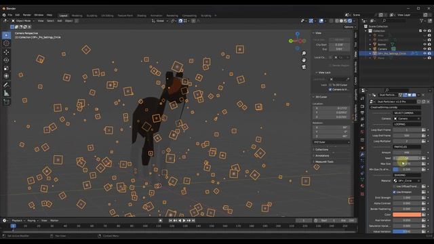Play the animation forward

[184, 220]
